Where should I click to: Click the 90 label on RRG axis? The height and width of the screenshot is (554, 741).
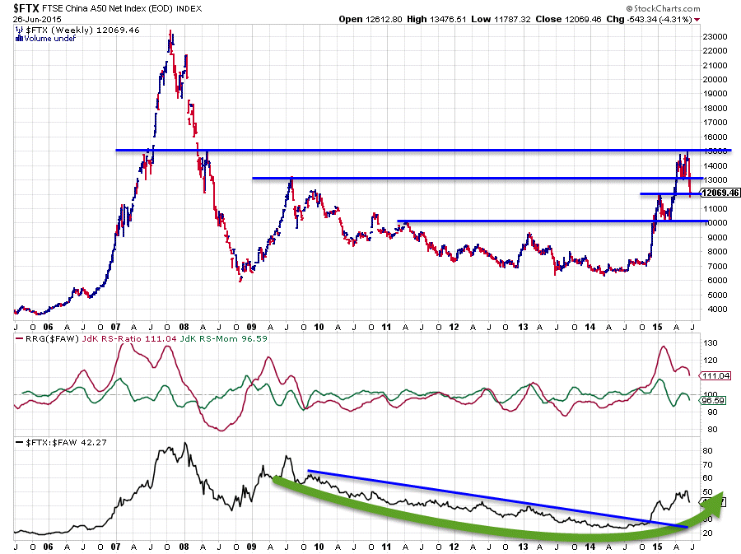pyautogui.click(x=712, y=412)
